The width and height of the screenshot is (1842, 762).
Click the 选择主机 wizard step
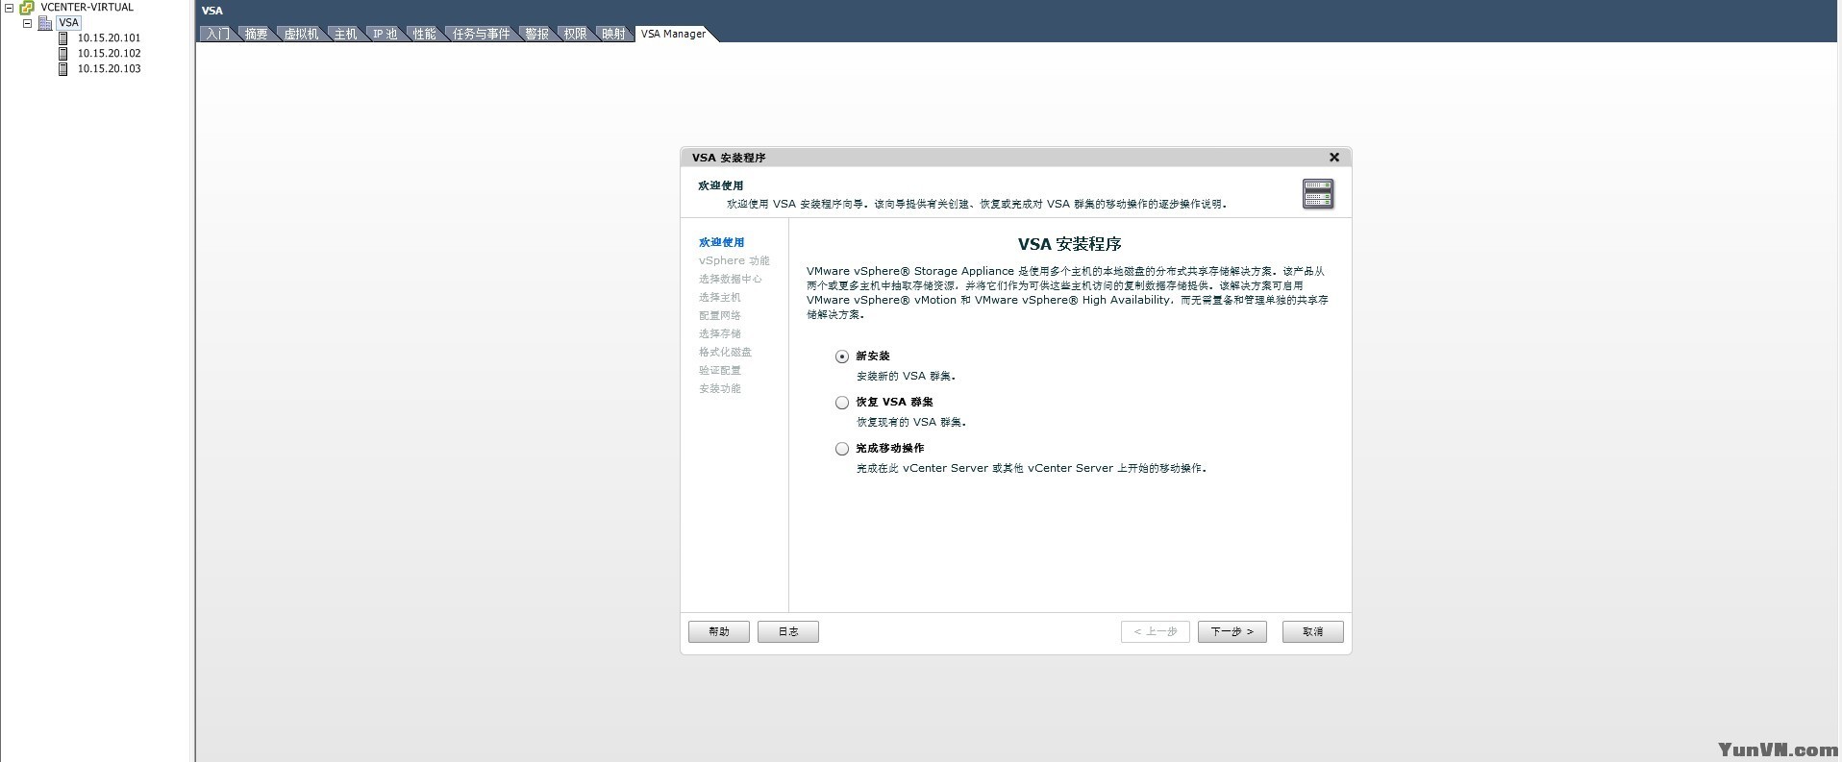[x=720, y=298]
